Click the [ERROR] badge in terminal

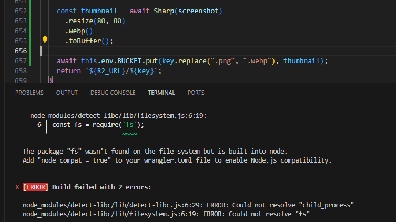pos(35,187)
